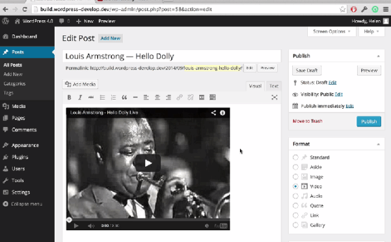Edit the Visibility setting link
The image size is (391, 242).
click(339, 94)
